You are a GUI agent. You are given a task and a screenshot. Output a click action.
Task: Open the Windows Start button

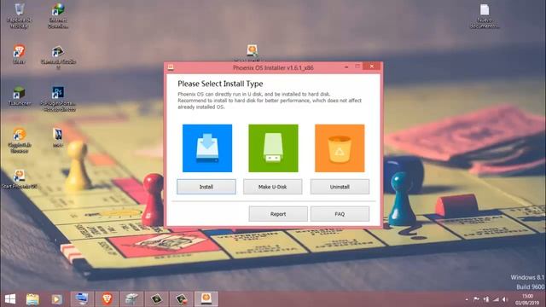10,299
